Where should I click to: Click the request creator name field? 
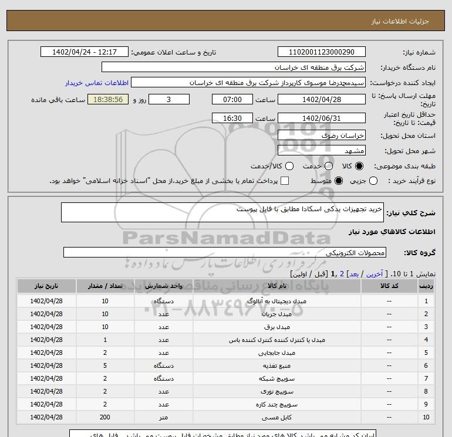(x=248, y=82)
